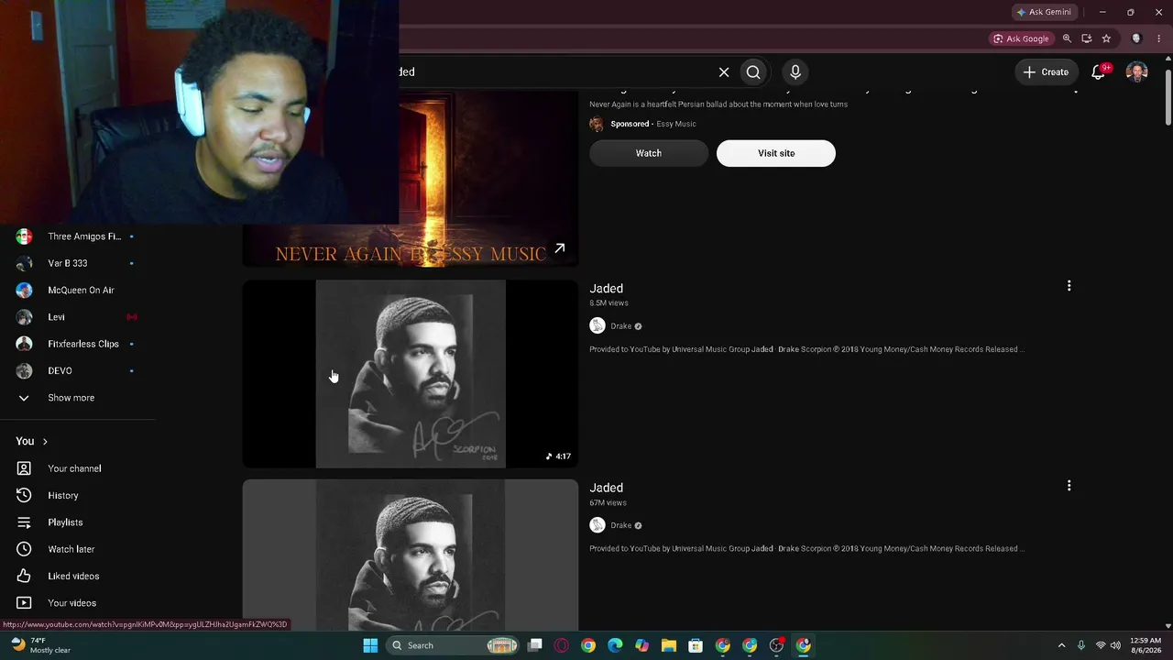Open volume control in system tray
This screenshot has height=660, width=1173.
[x=1115, y=645]
